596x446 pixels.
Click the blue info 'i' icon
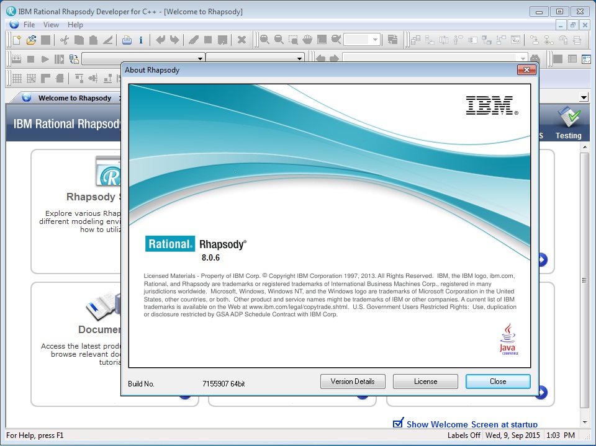141,40
